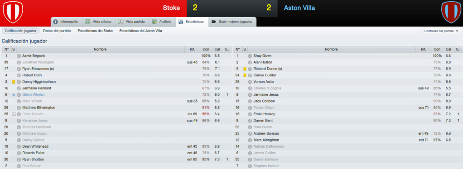Open Subir mejores jugadas tab
The height and width of the screenshot is (169, 463).
coord(232,22)
